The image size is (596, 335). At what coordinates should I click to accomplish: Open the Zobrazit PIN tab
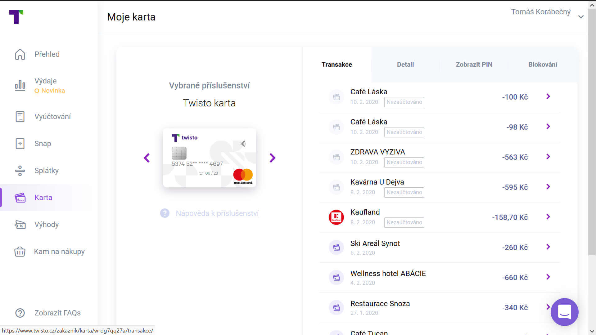[474, 64]
